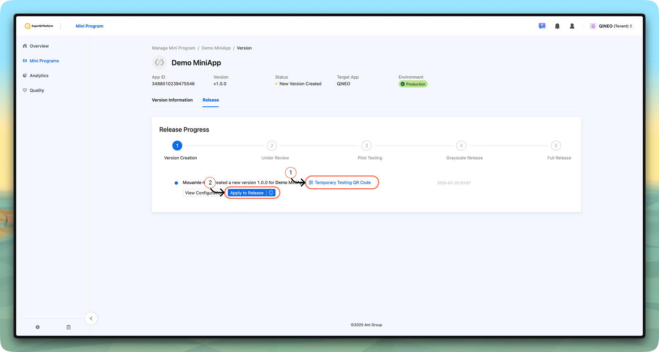Open the notifications bell
Screen dimensions: 659x352
click(557, 26)
